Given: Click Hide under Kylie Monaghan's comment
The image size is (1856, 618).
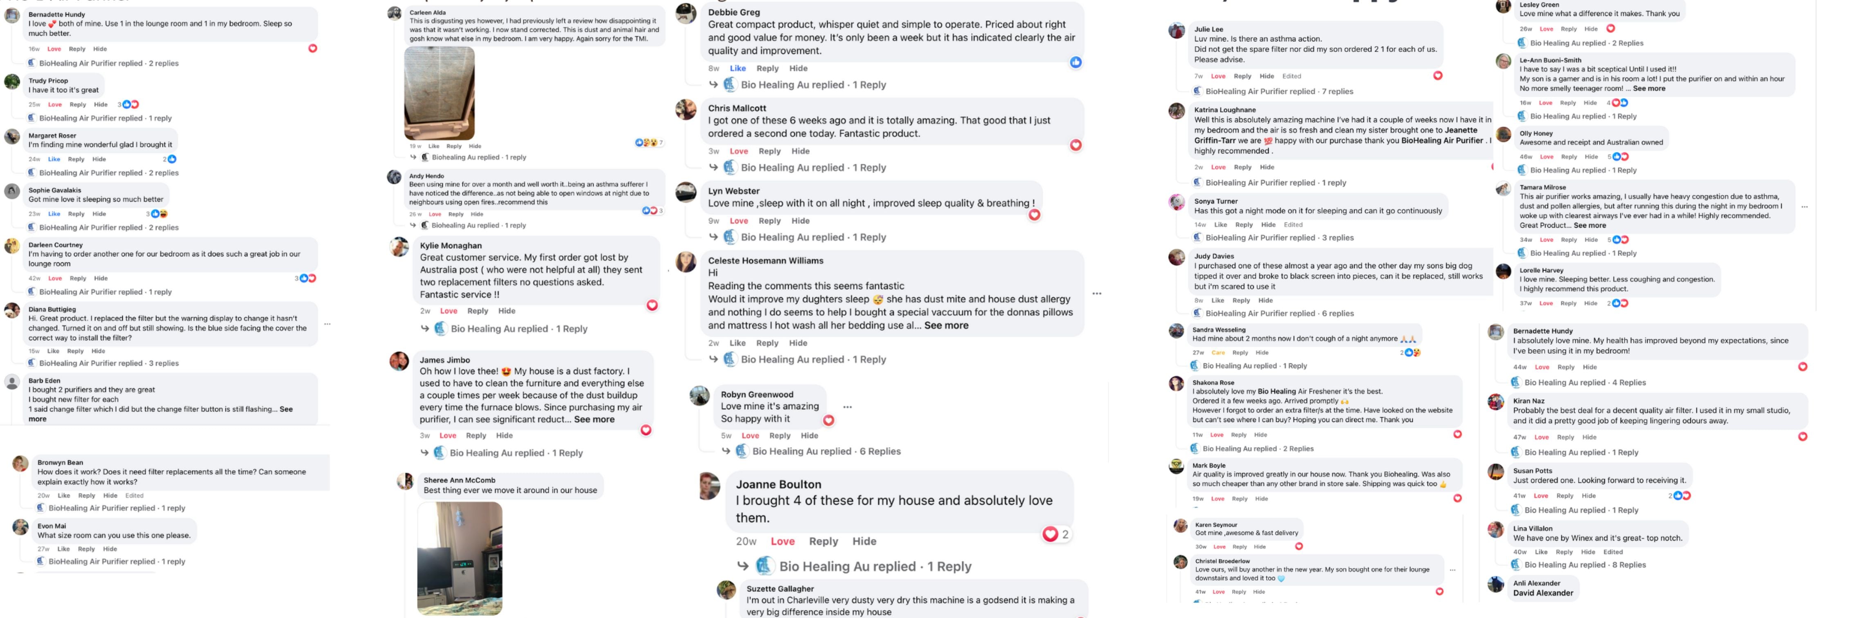Looking at the screenshot, I should [507, 311].
